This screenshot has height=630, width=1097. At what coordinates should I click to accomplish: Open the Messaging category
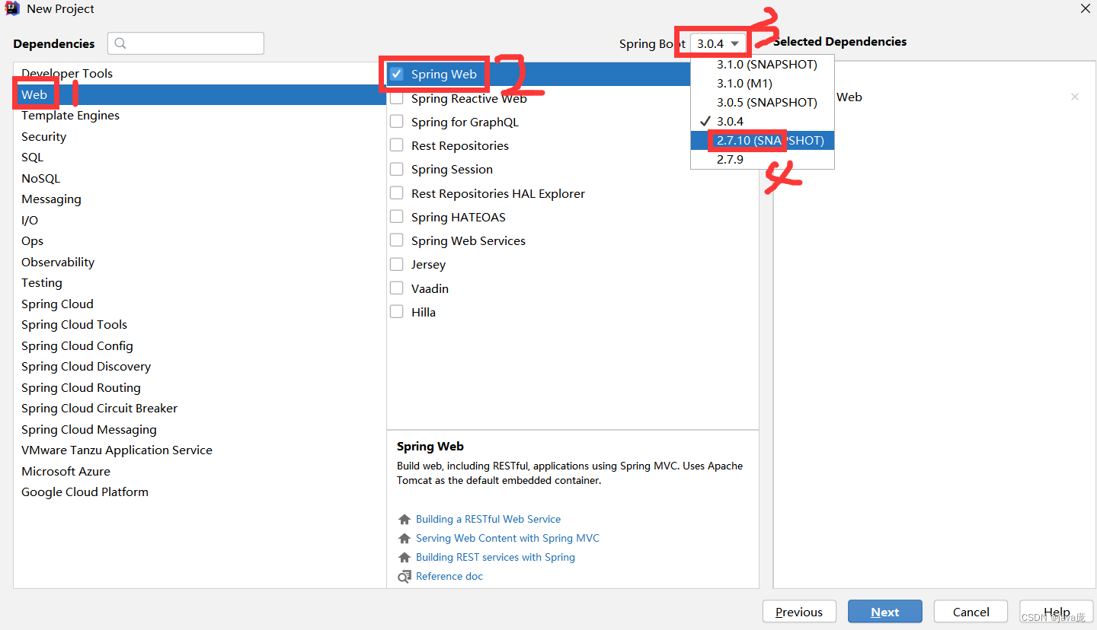coord(200,199)
